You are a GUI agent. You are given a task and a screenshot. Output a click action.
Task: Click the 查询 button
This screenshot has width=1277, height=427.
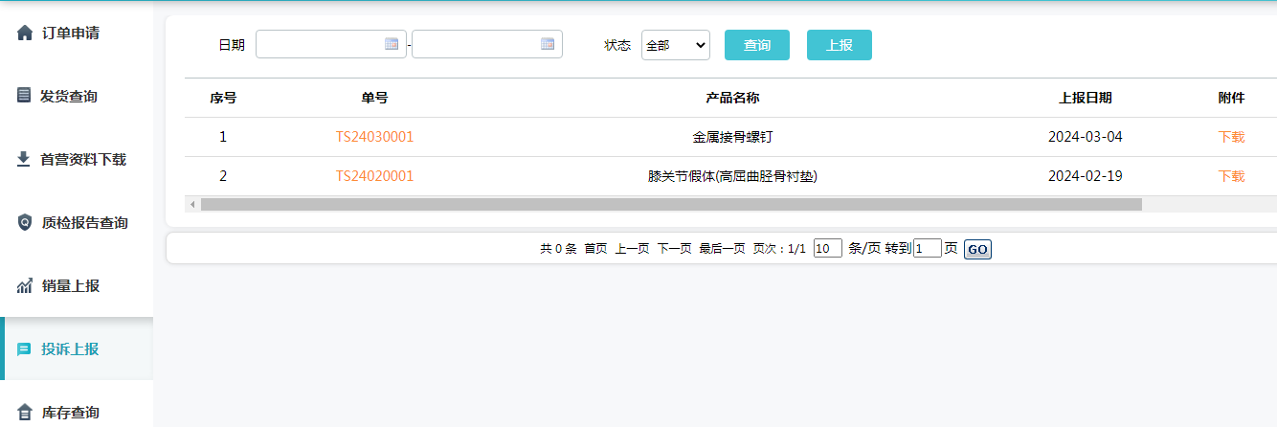point(757,45)
